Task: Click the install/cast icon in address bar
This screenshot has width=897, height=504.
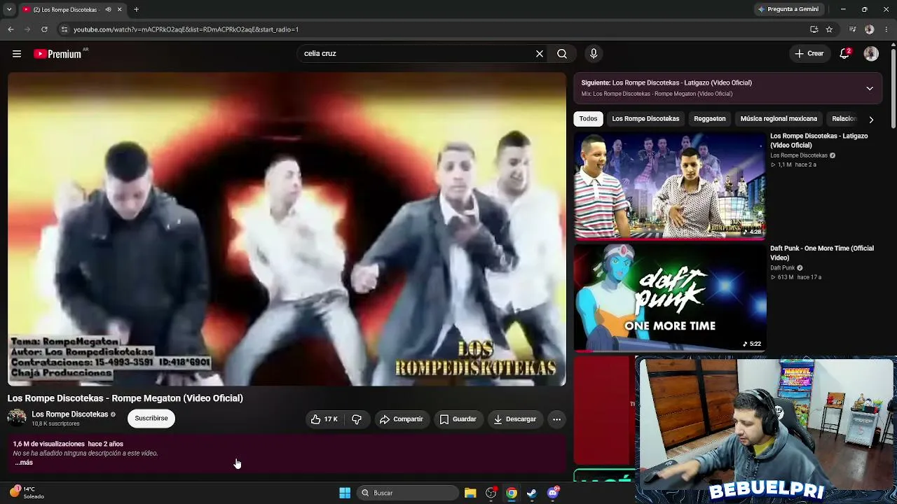Action: click(x=814, y=29)
